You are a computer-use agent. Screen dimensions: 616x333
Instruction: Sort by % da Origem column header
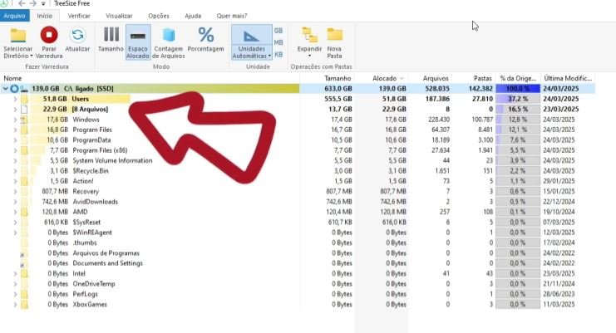click(x=518, y=78)
